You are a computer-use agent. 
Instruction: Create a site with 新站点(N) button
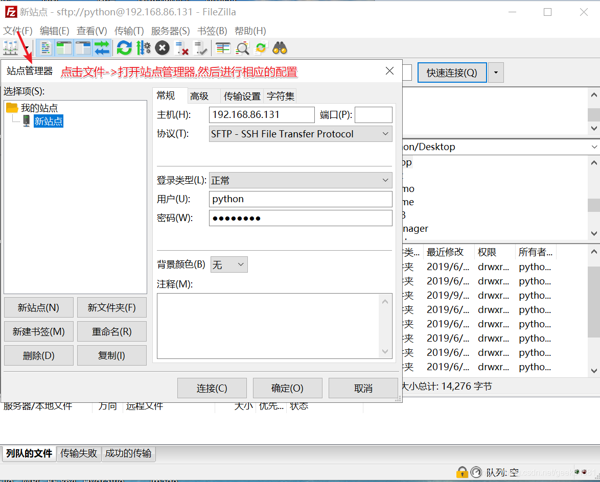click(38, 307)
